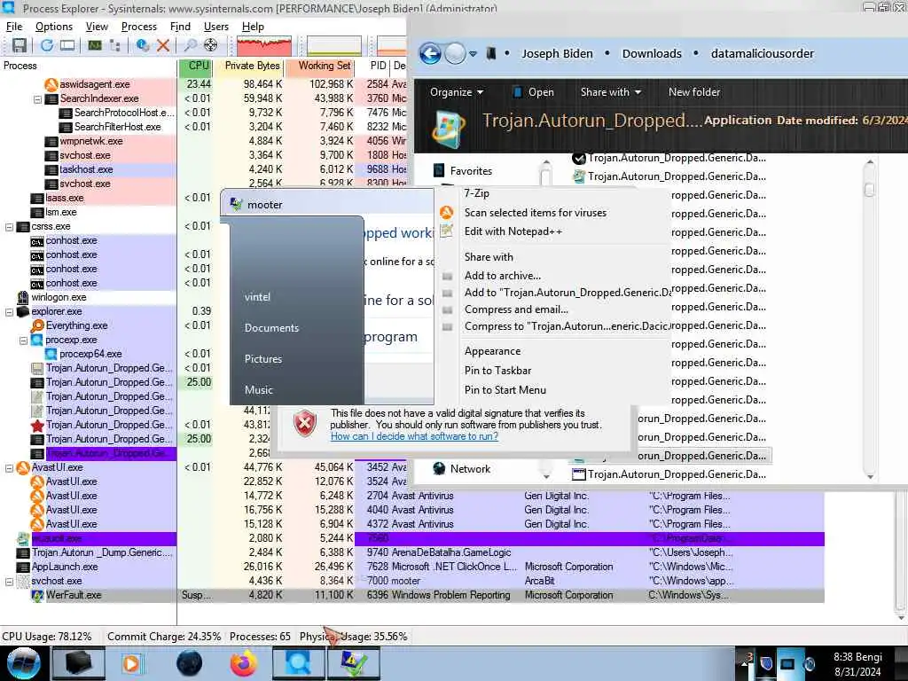Image resolution: width=908 pixels, height=681 pixels.
Task: Click the red shield warning icon in the dialog
Action: [305, 423]
